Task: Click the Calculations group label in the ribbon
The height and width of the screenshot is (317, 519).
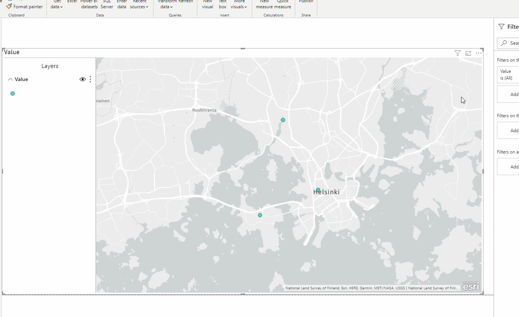Action: point(274,15)
